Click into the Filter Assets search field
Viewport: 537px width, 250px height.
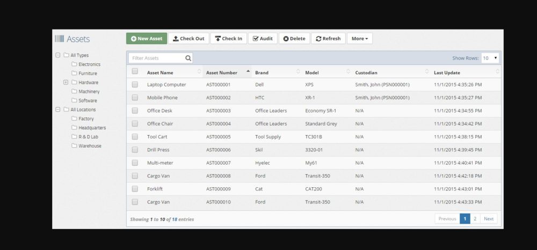(156, 58)
